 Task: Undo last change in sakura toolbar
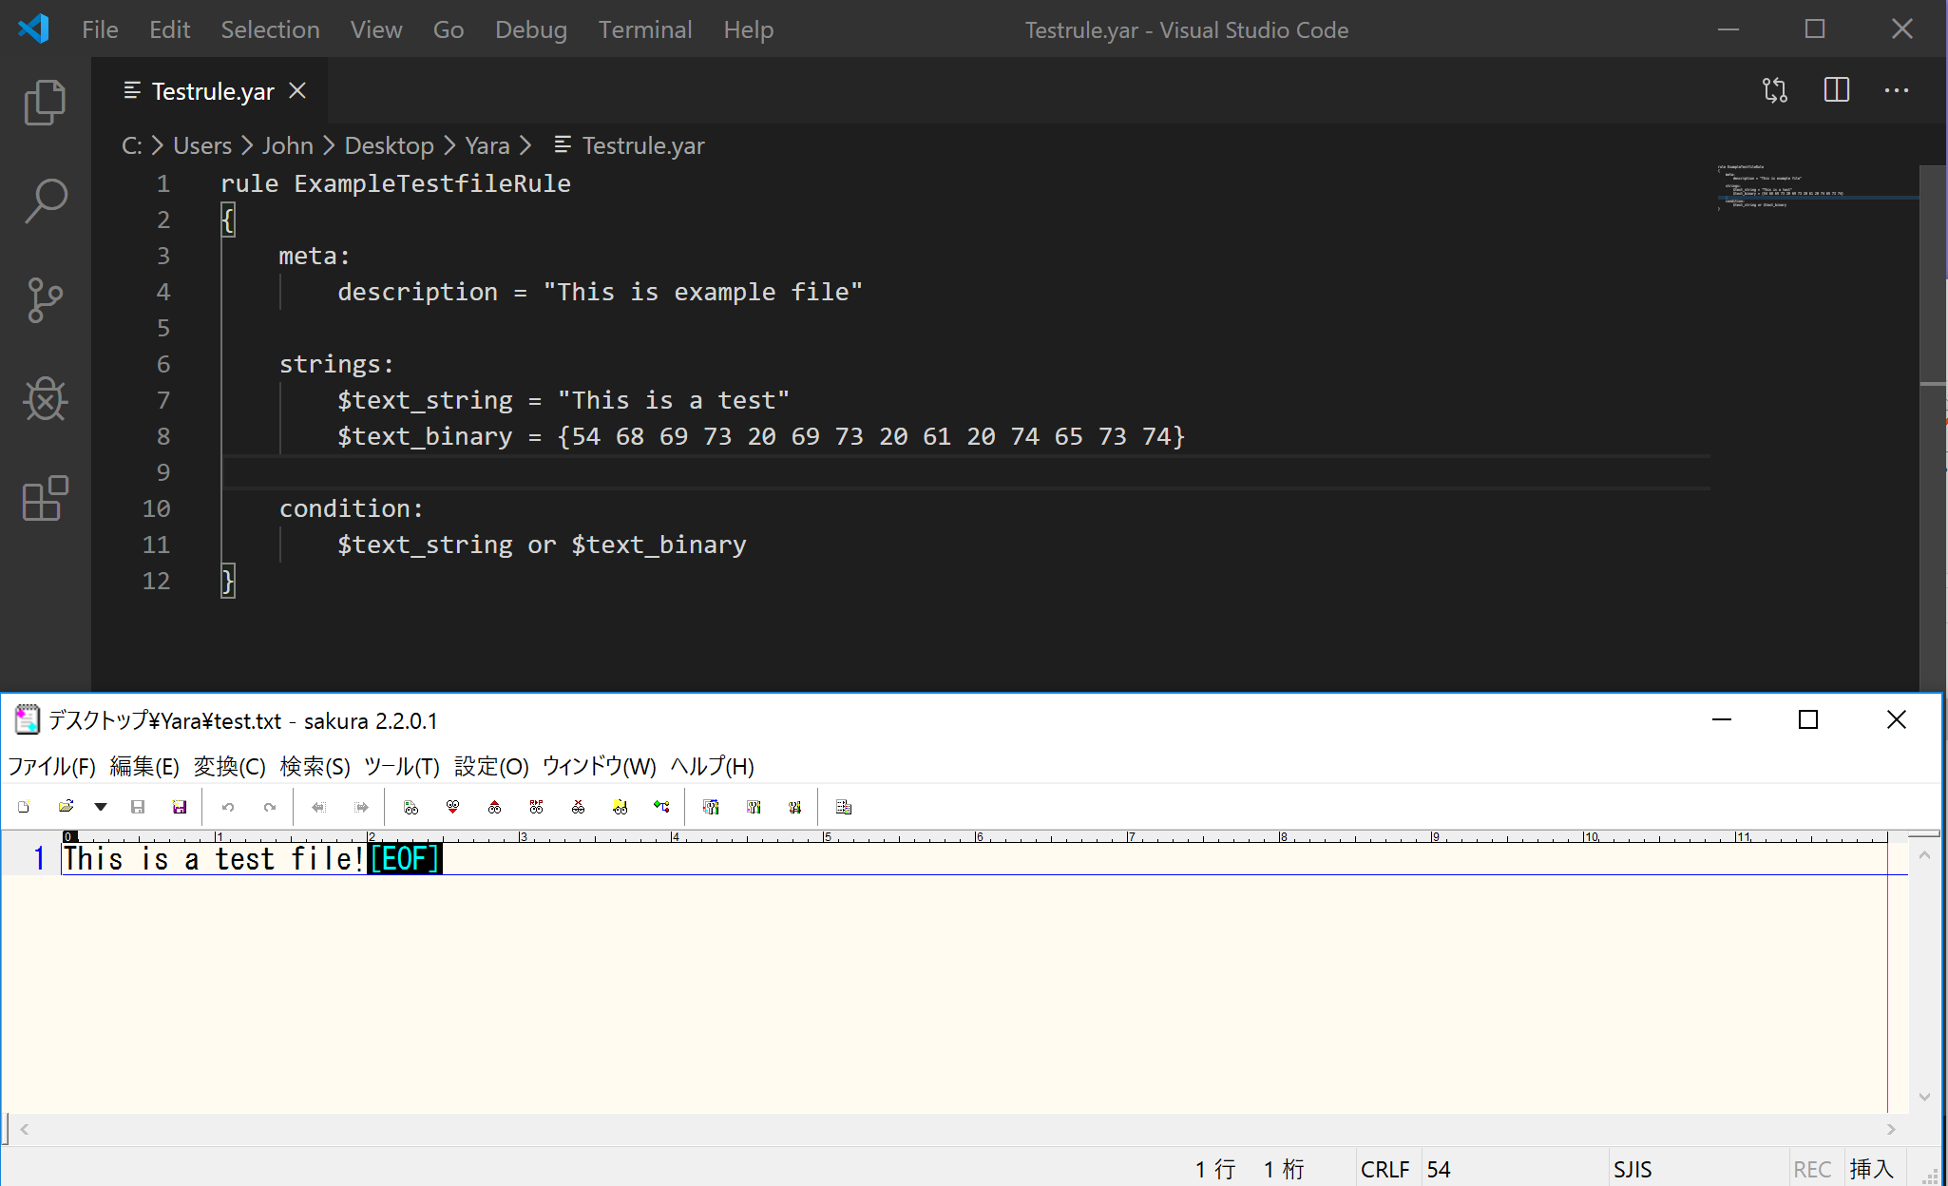228,806
